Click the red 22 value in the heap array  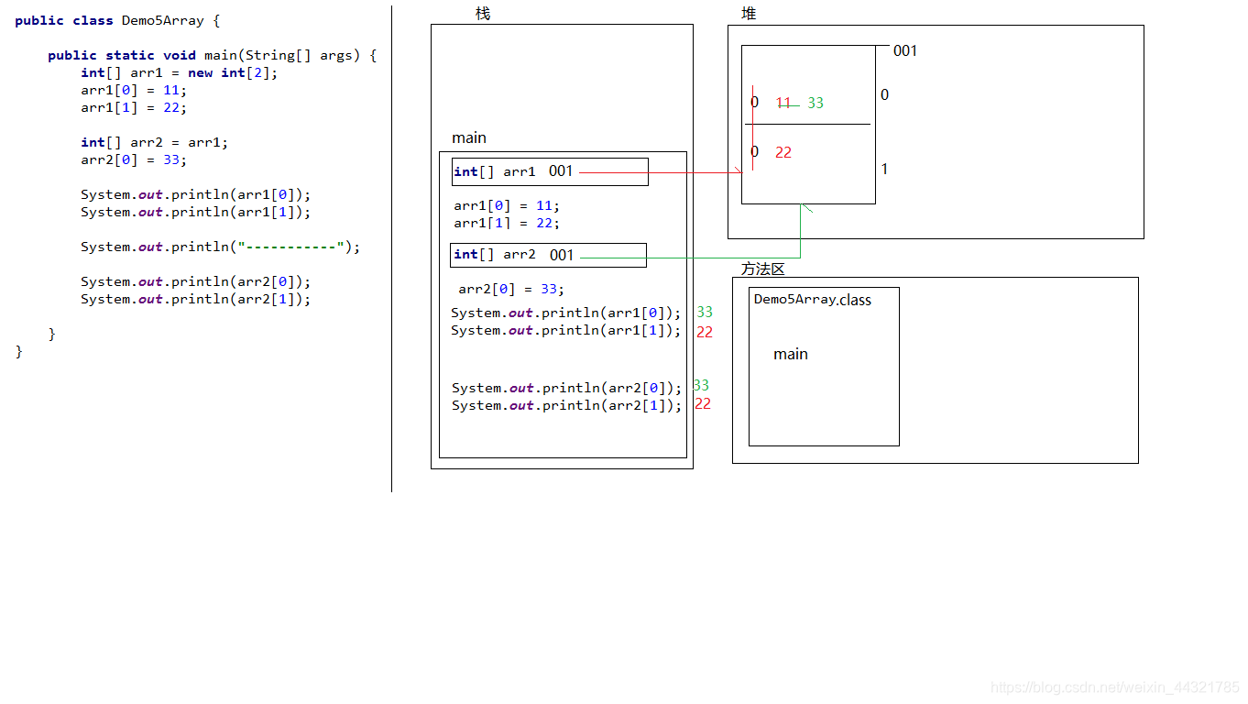[783, 152]
